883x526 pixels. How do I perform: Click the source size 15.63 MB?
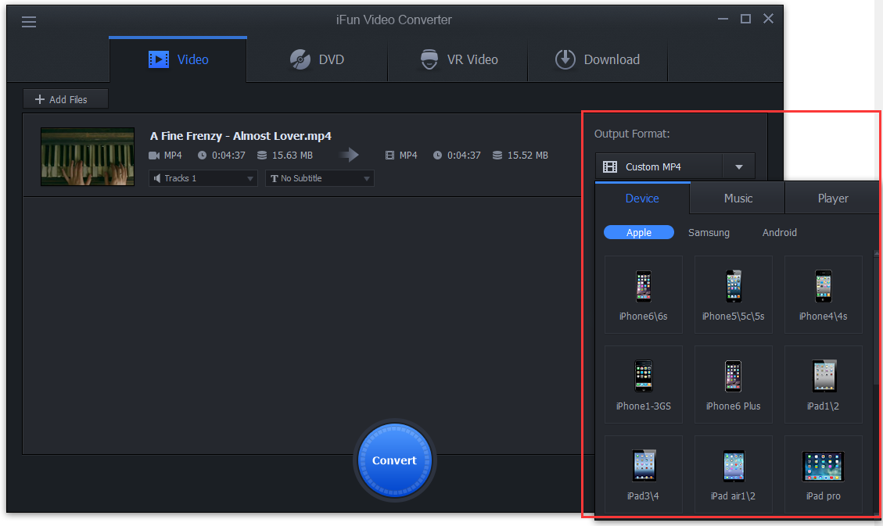293,156
